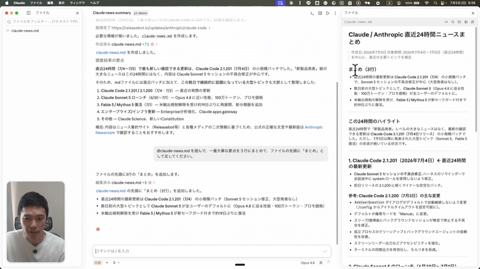Open the Claude app menu
This screenshot has width=480, height=269.
tap(19, 3)
